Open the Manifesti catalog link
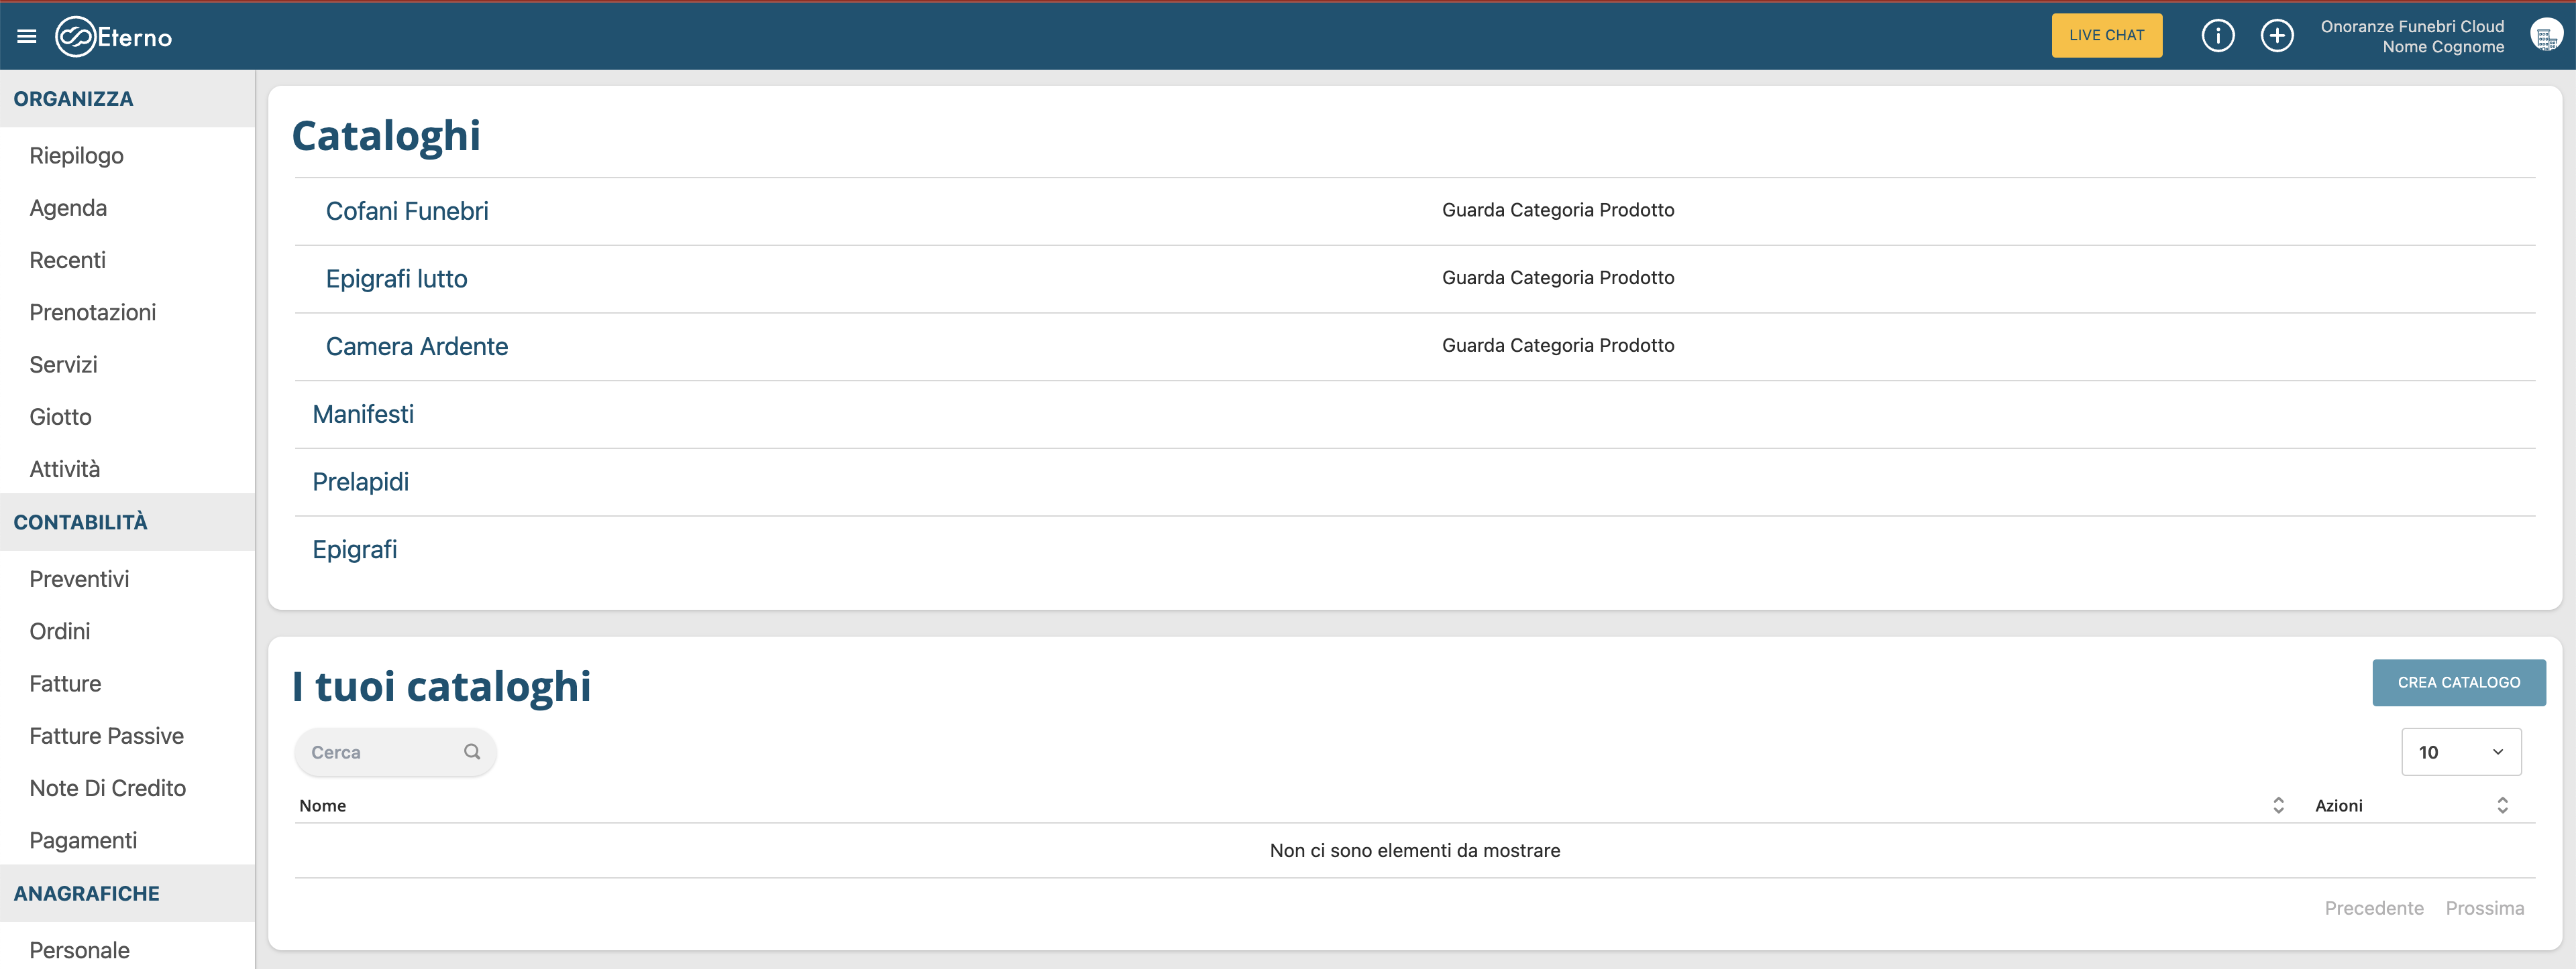The height and width of the screenshot is (969, 2576). (x=363, y=415)
